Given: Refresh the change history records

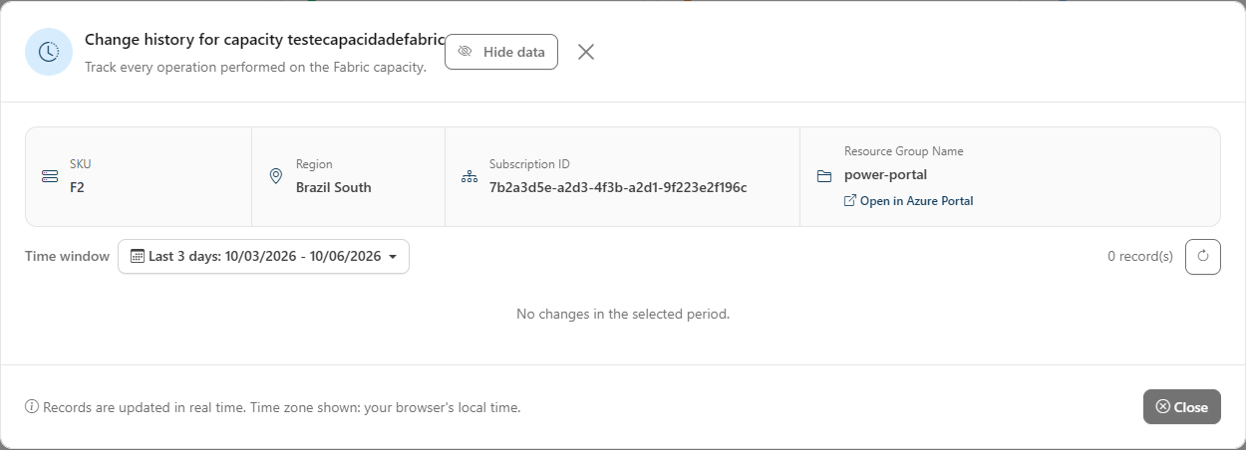Looking at the screenshot, I should (x=1203, y=256).
